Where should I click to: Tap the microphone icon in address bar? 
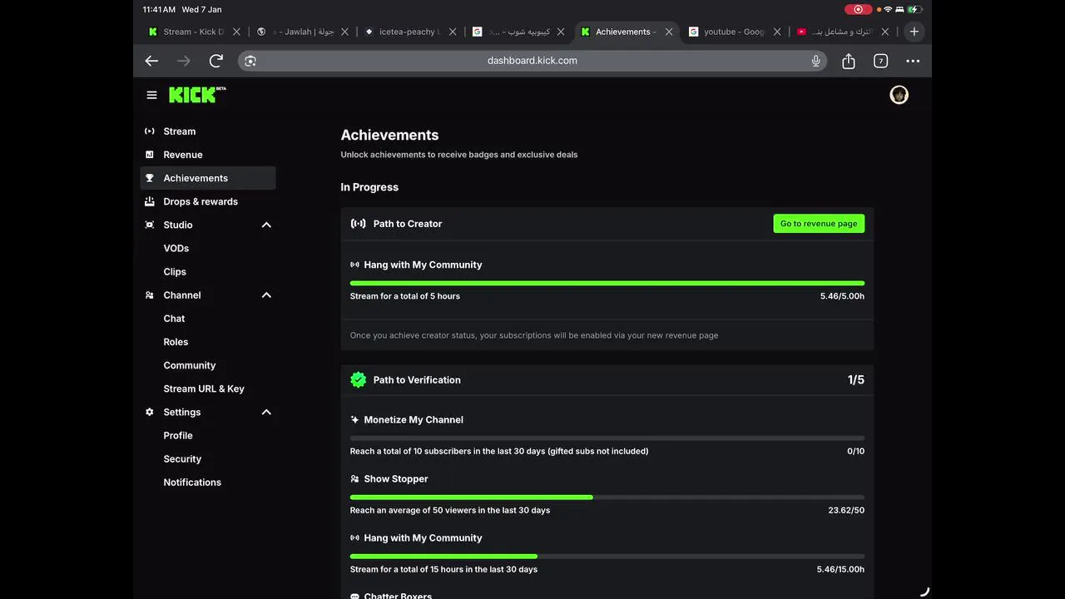[815, 61]
